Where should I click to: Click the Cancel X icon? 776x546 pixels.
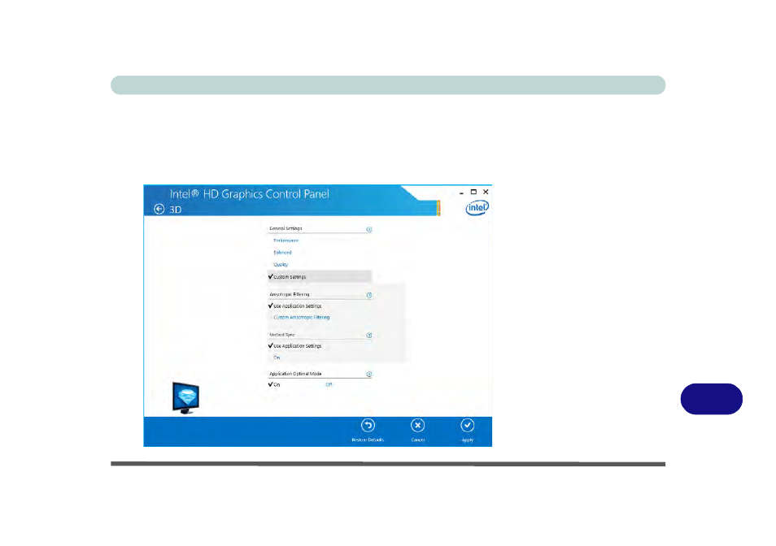point(418,426)
